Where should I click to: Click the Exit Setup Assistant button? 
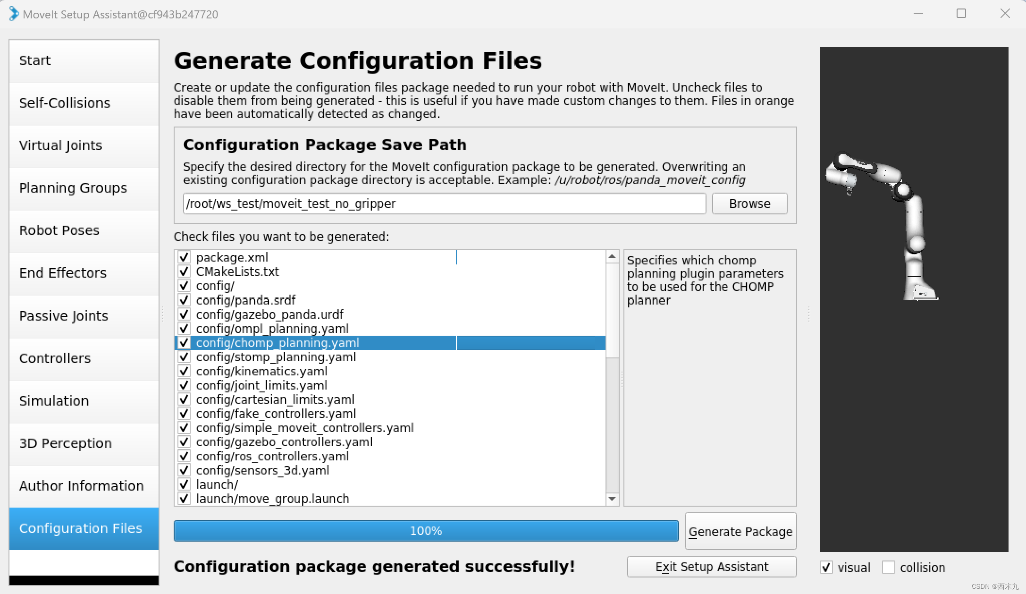pyautogui.click(x=712, y=567)
